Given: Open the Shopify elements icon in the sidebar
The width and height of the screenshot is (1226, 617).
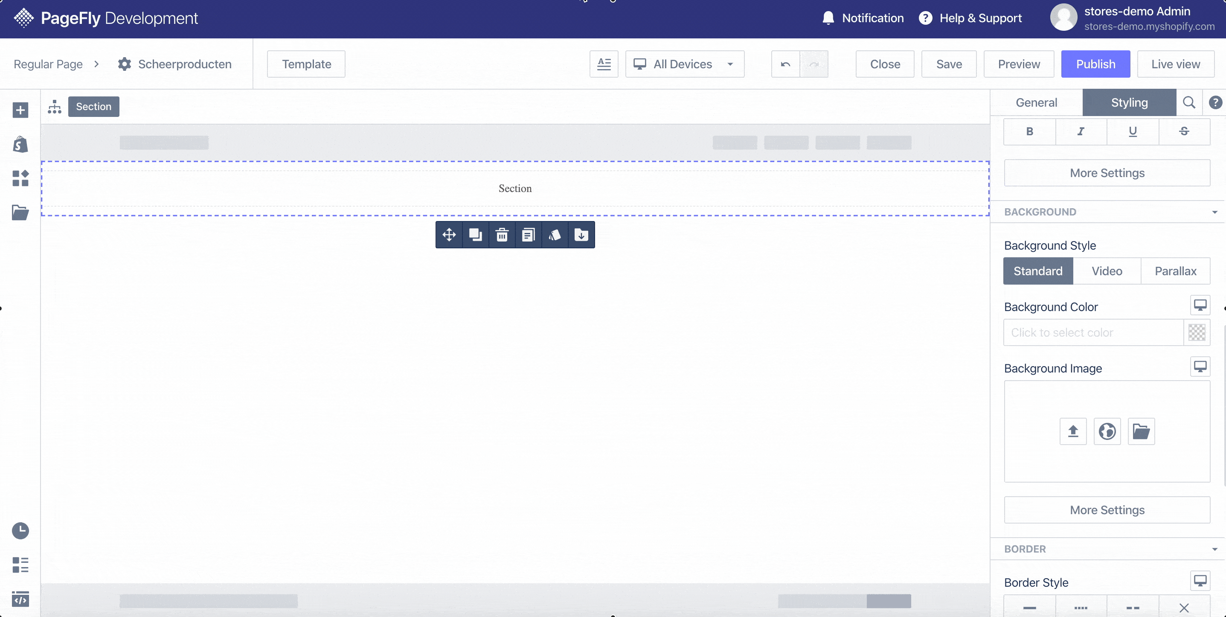Looking at the screenshot, I should 20,144.
